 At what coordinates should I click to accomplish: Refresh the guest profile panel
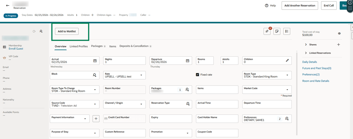point(34,31)
